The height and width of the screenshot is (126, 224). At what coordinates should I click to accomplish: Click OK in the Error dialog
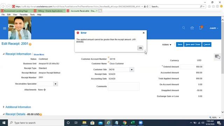pos(140,48)
